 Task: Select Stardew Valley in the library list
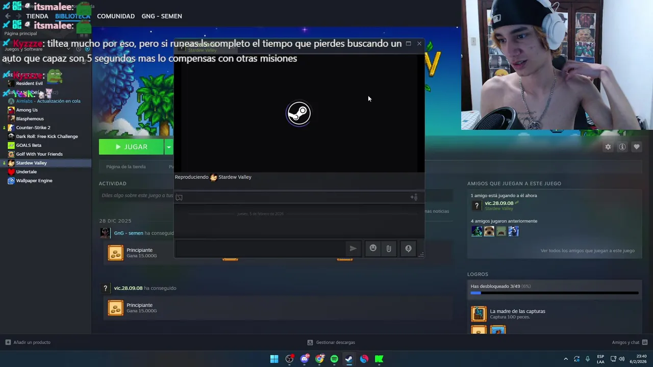[31, 163]
